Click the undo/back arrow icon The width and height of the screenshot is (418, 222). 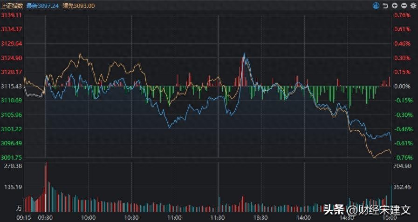coord(385,6)
